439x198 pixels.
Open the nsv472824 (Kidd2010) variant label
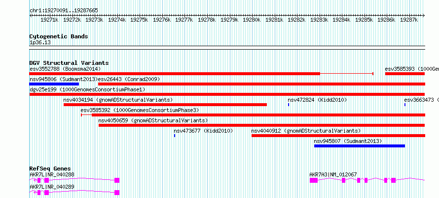(317, 100)
